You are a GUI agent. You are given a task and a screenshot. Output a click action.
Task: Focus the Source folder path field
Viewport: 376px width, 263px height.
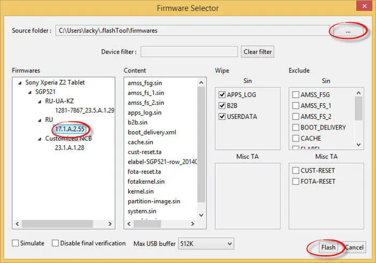193,31
